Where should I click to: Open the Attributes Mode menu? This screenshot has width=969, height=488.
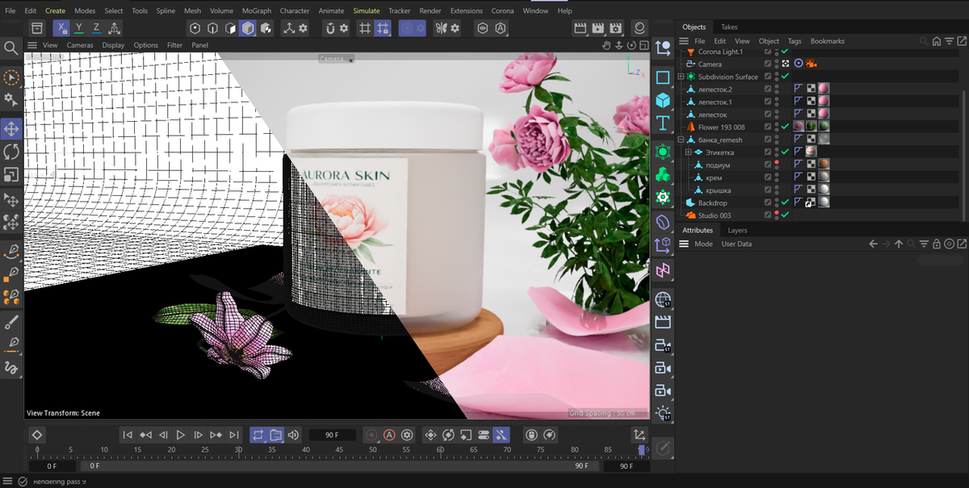click(703, 244)
